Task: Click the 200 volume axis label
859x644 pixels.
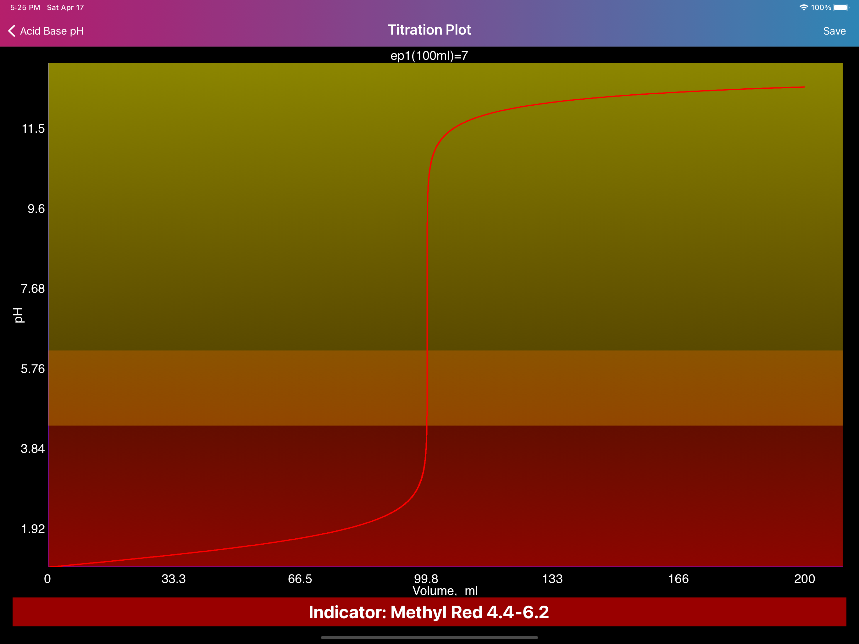Action: pyautogui.click(x=804, y=579)
